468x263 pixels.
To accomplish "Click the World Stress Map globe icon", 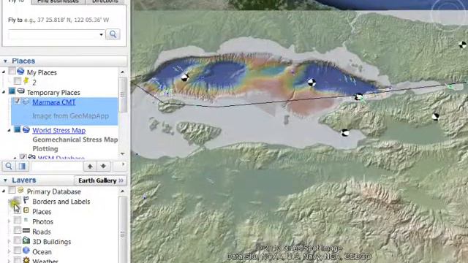I will (x=26, y=129).
